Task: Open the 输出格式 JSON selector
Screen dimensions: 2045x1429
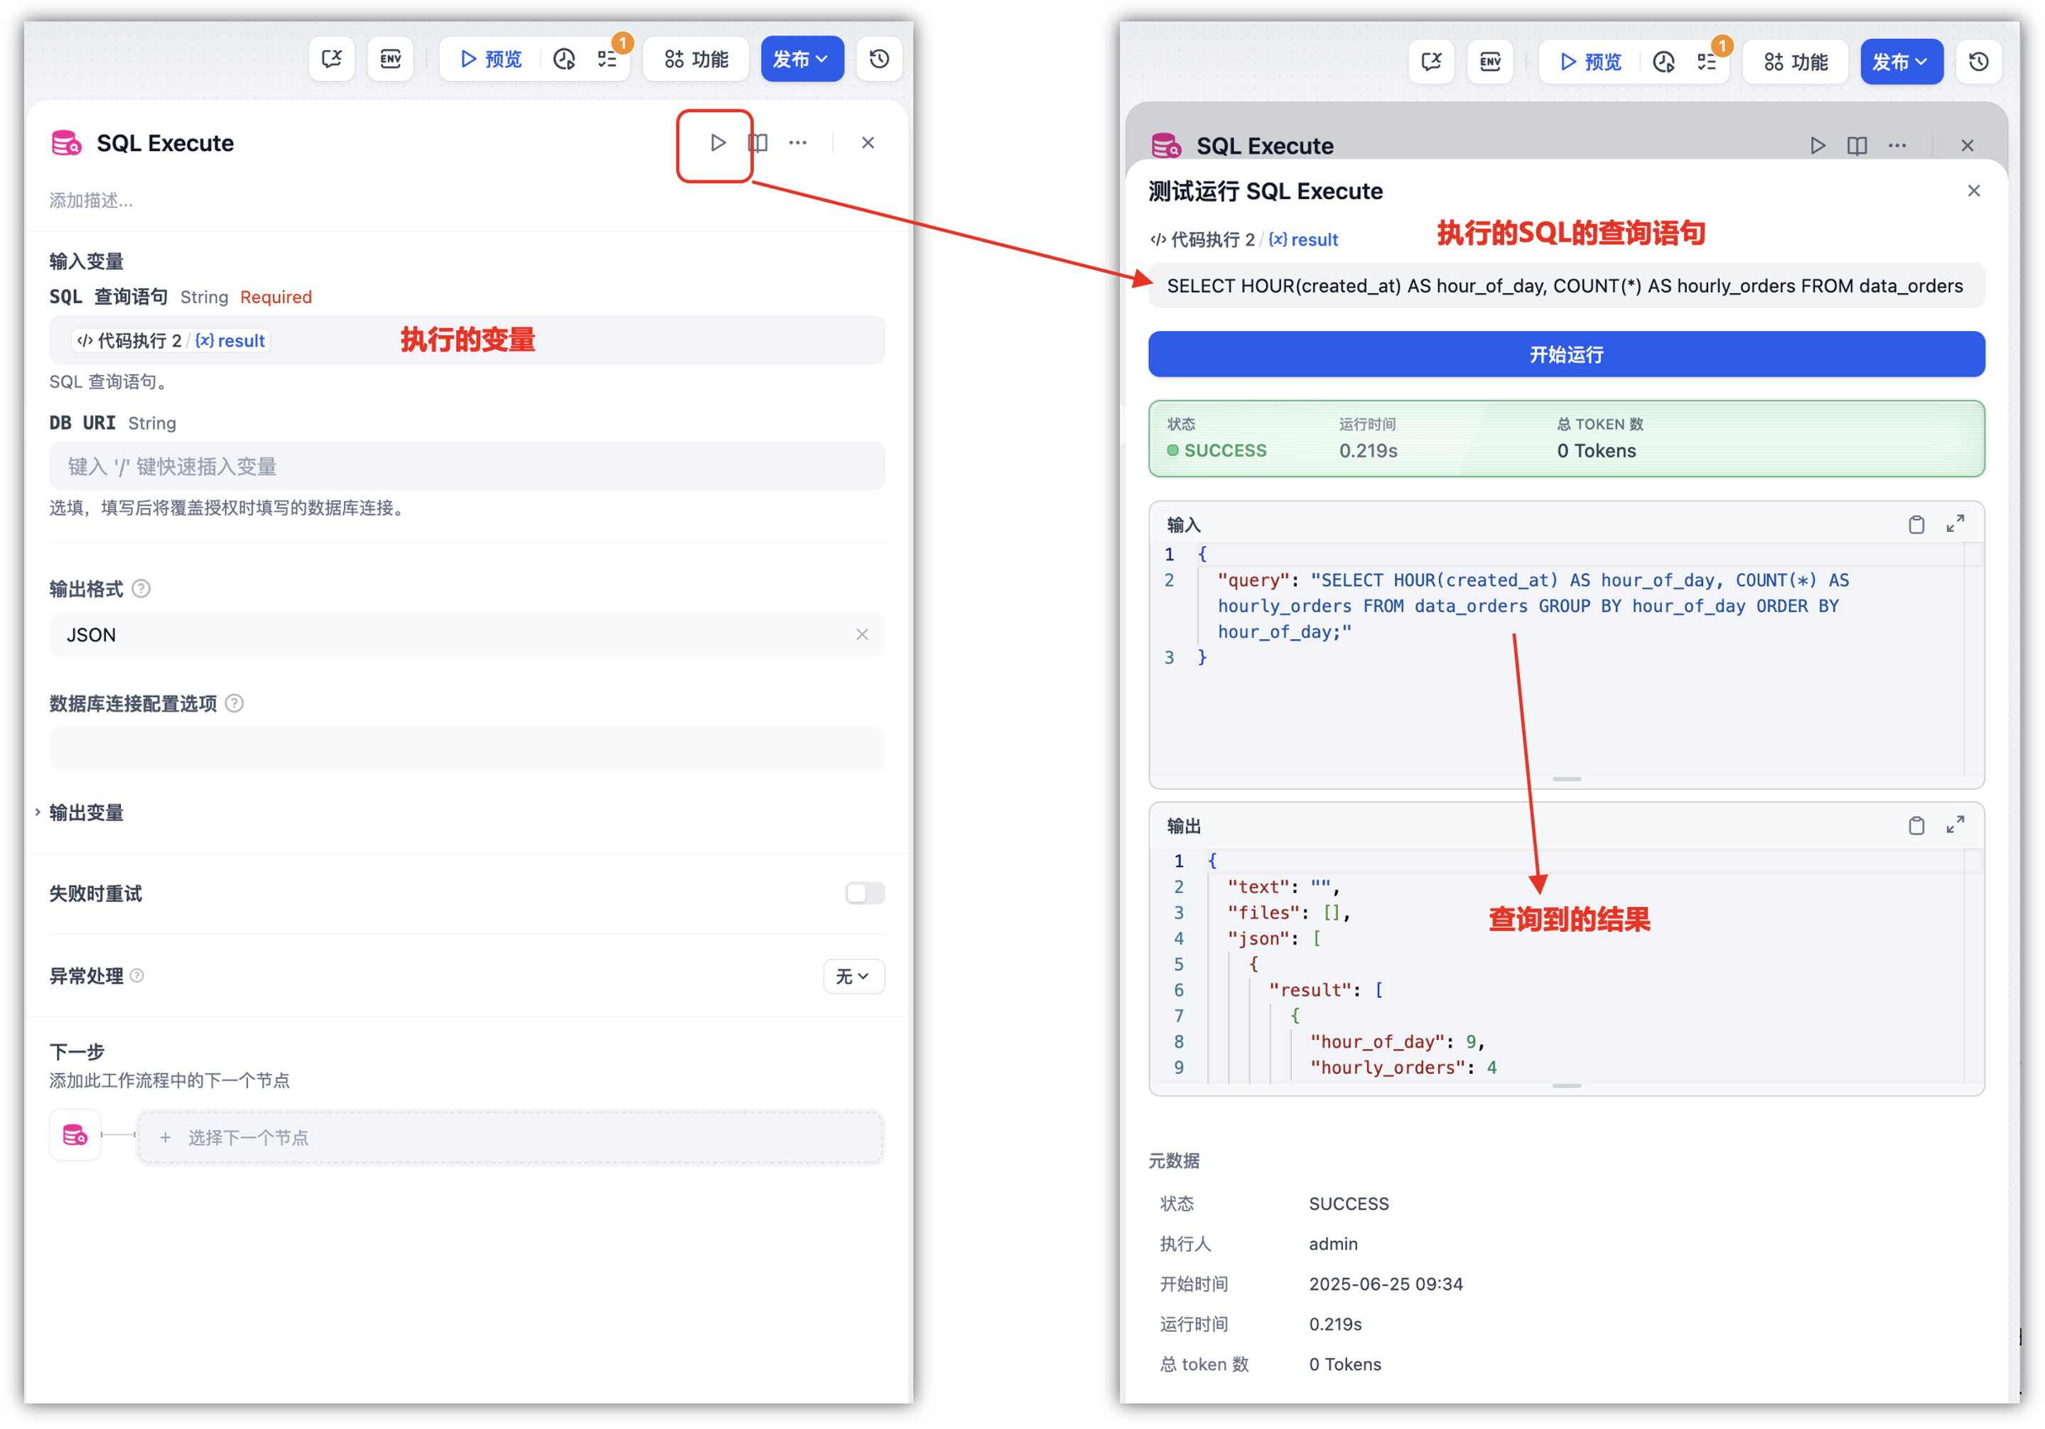Action: point(446,635)
